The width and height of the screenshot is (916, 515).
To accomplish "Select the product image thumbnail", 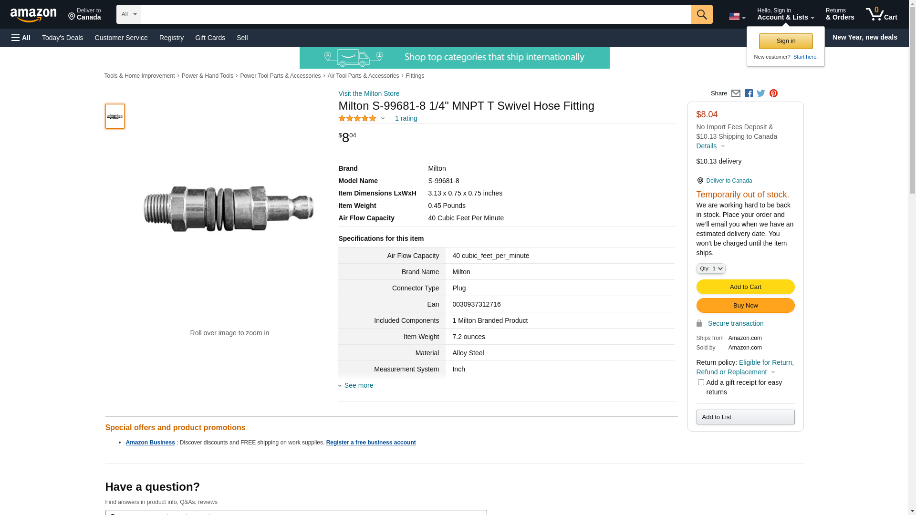I will pos(115,116).
